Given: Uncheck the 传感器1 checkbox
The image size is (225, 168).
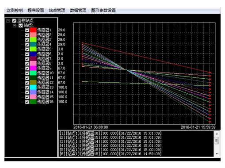Looking at the screenshot, I should coord(27,30).
